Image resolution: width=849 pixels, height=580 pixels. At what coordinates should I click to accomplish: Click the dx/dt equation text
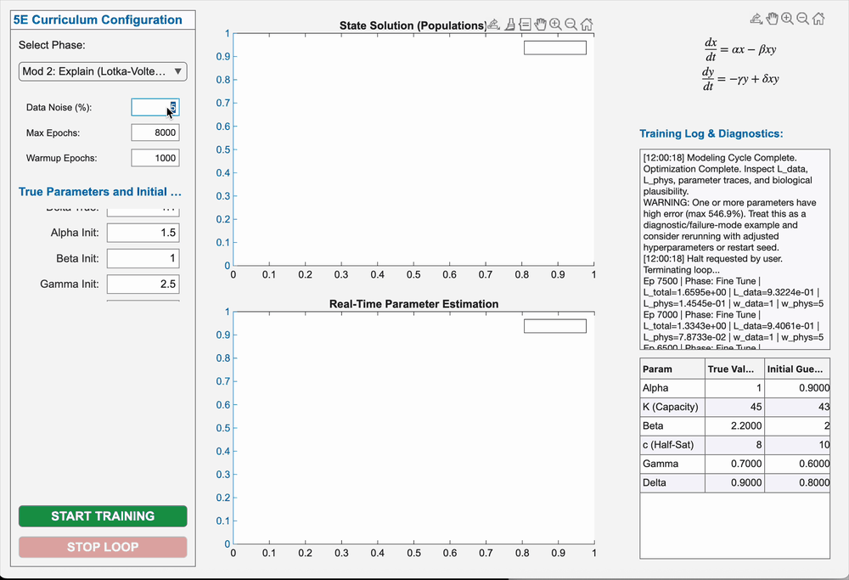tap(739, 49)
